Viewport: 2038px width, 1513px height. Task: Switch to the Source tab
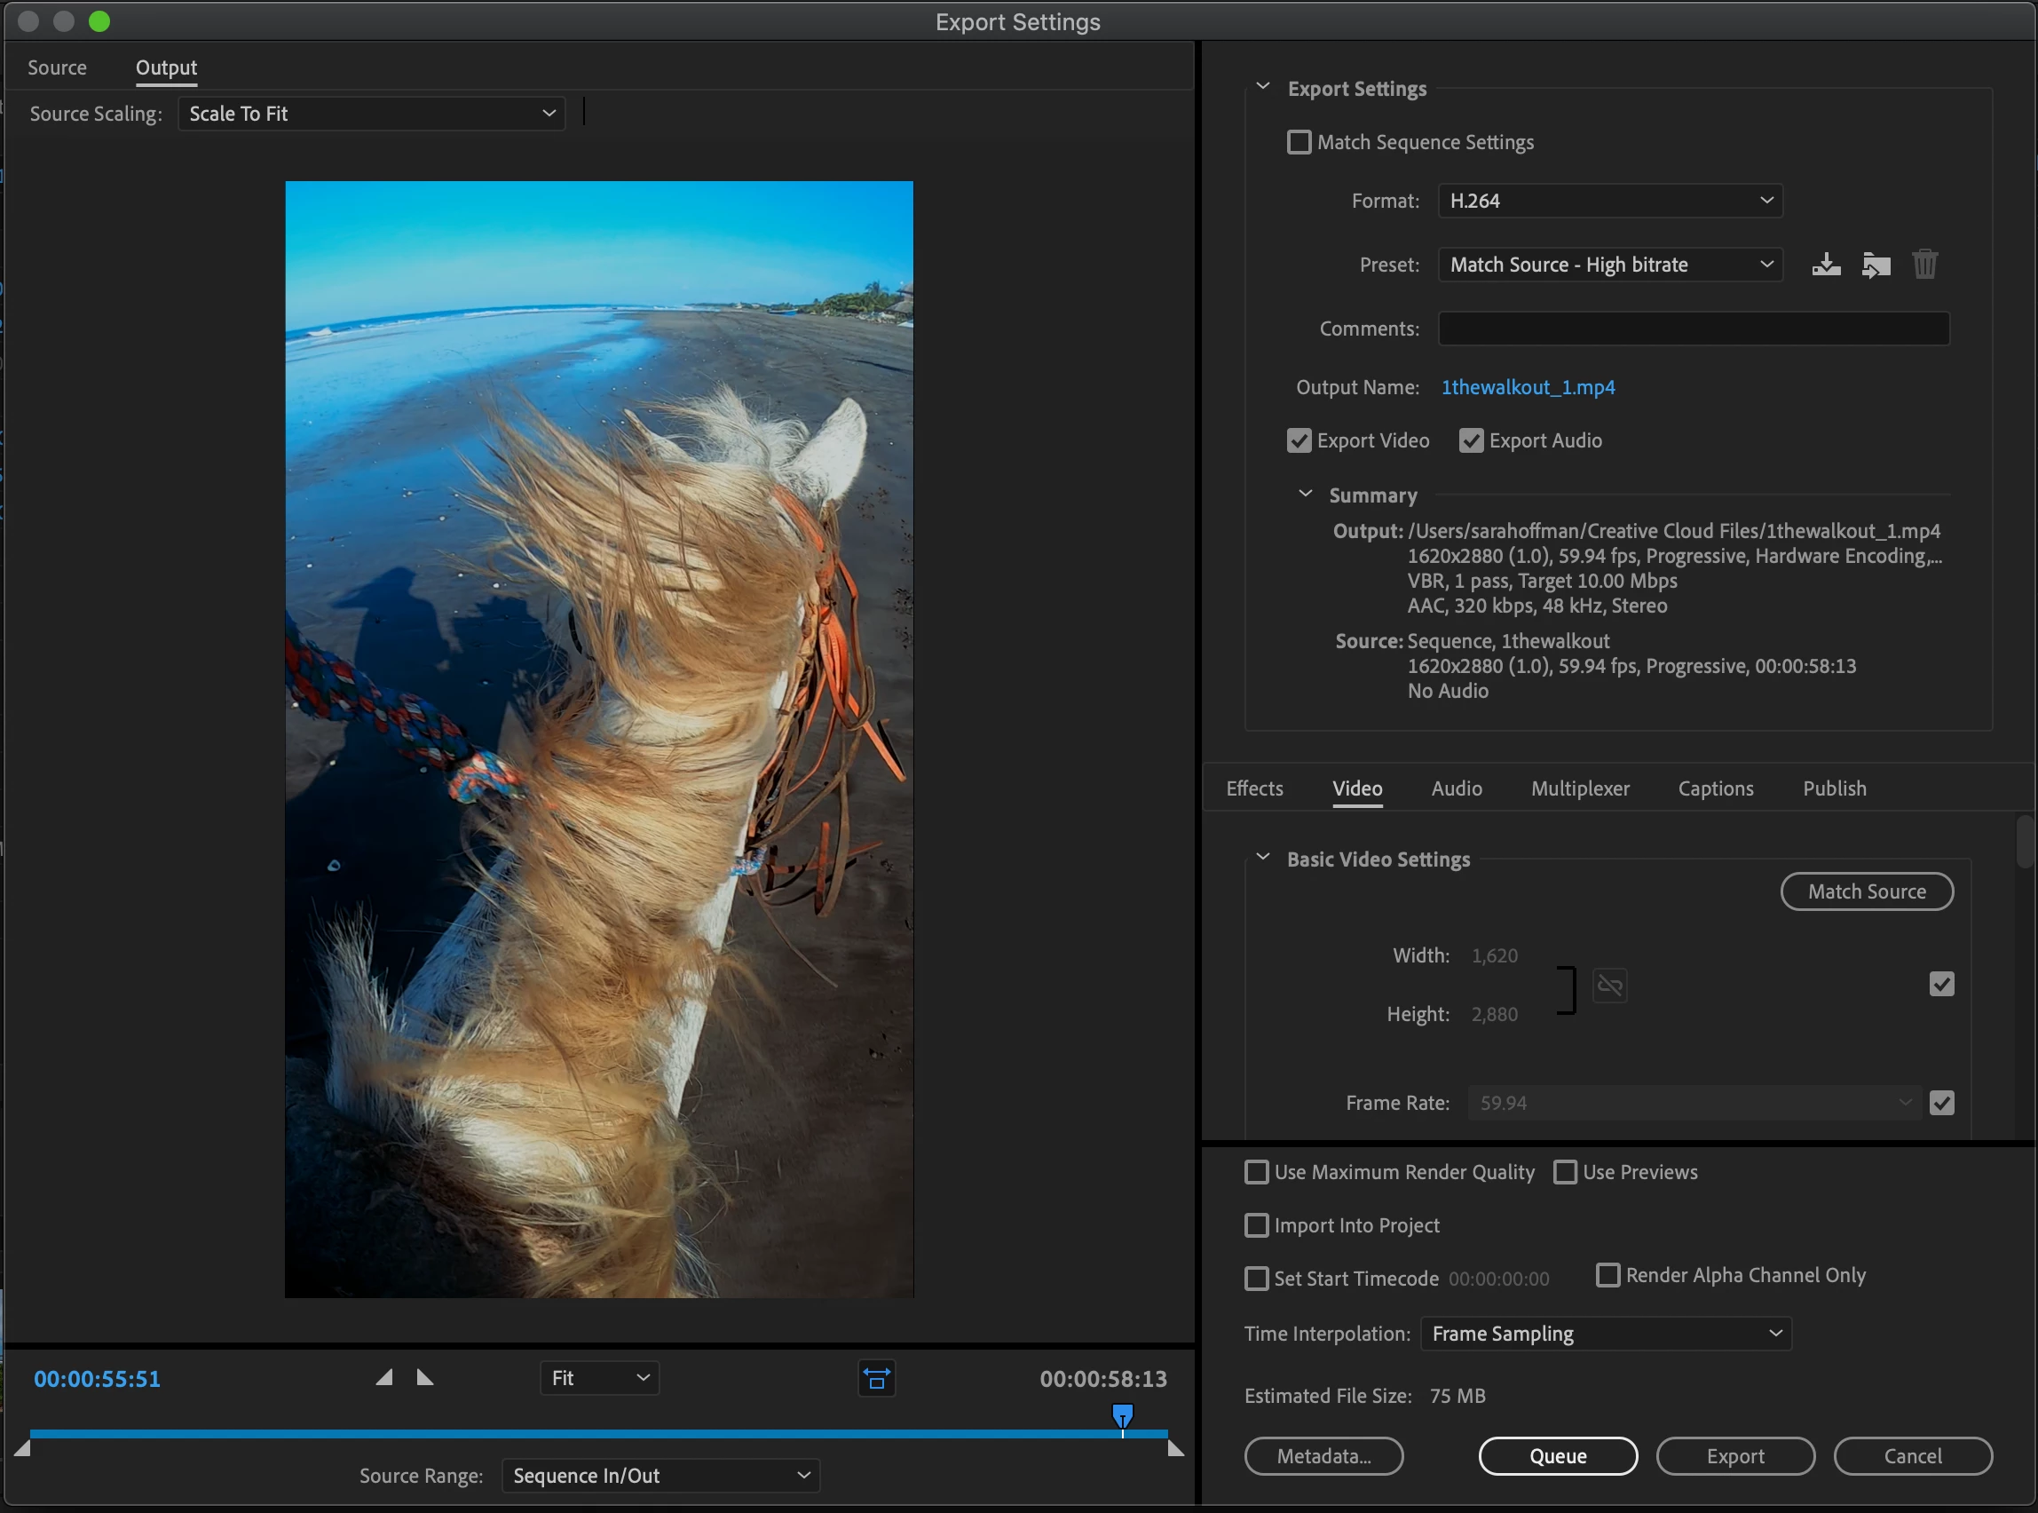tap(57, 67)
